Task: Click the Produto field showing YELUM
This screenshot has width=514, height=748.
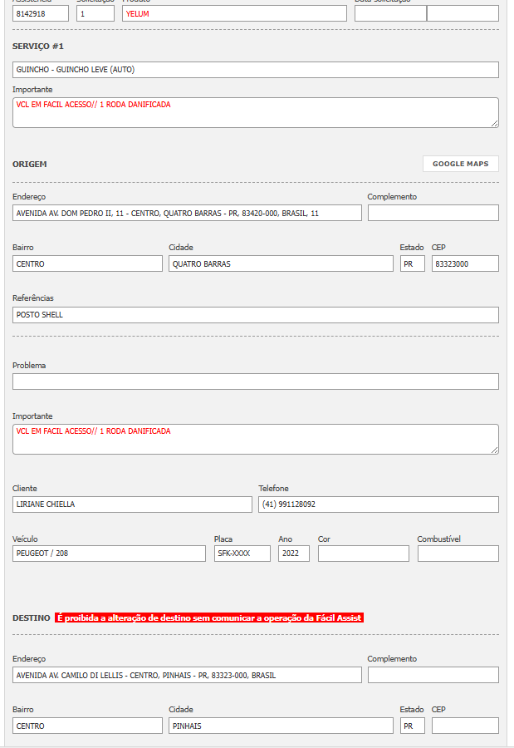Action: pyautogui.click(x=234, y=13)
